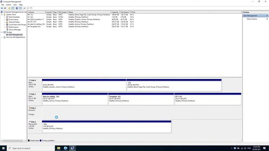This screenshot has width=269, height=151.
Task: Open the volume icon in system tray
Action: (x=245, y=148)
